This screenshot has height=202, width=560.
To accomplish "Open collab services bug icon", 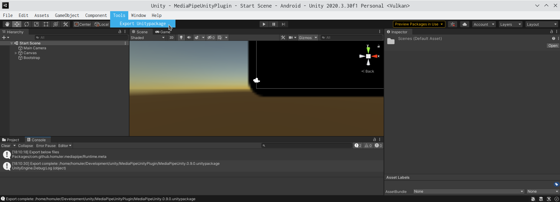I will click(x=453, y=24).
